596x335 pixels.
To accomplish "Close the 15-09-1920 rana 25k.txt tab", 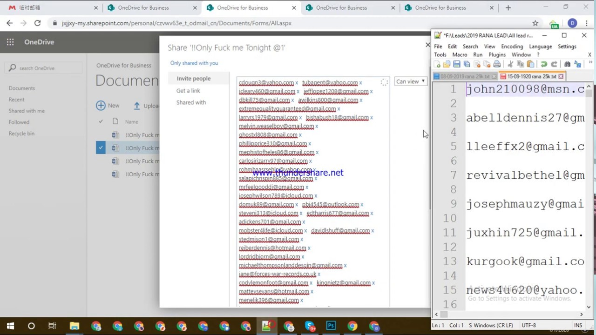I will coord(561,76).
